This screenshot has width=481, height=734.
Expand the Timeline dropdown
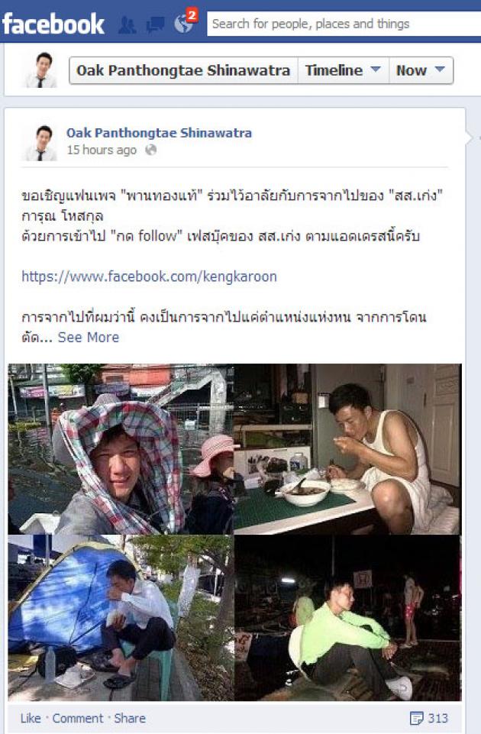pos(343,70)
